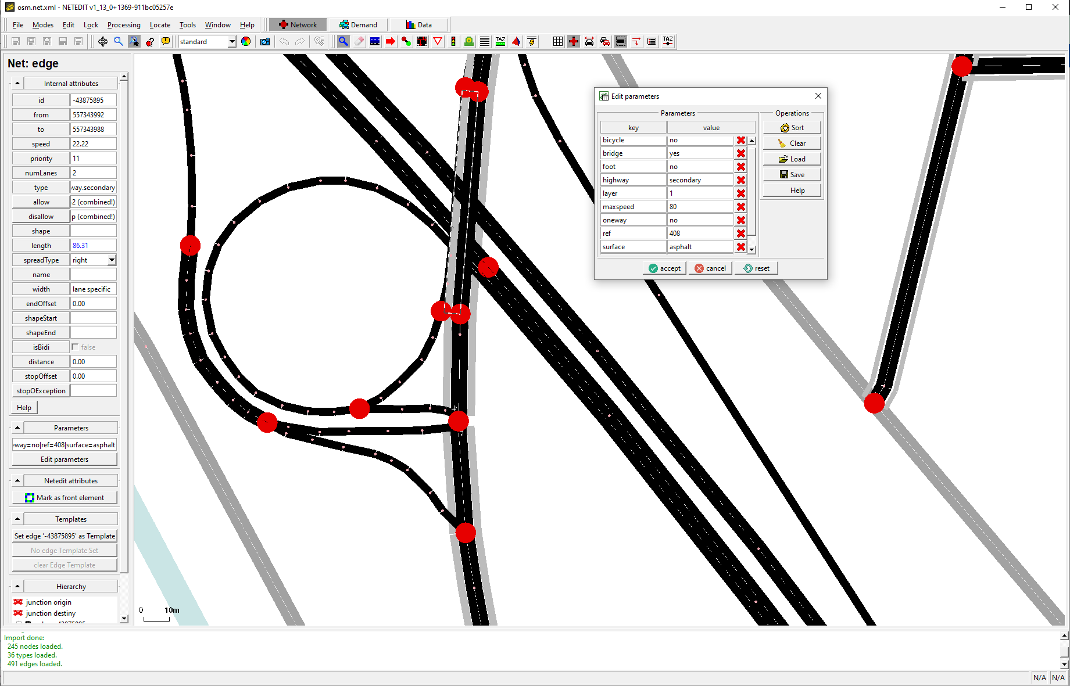The width and height of the screenshot is (1070, 686).
Task: Click the speed value field
Action: 94,144
